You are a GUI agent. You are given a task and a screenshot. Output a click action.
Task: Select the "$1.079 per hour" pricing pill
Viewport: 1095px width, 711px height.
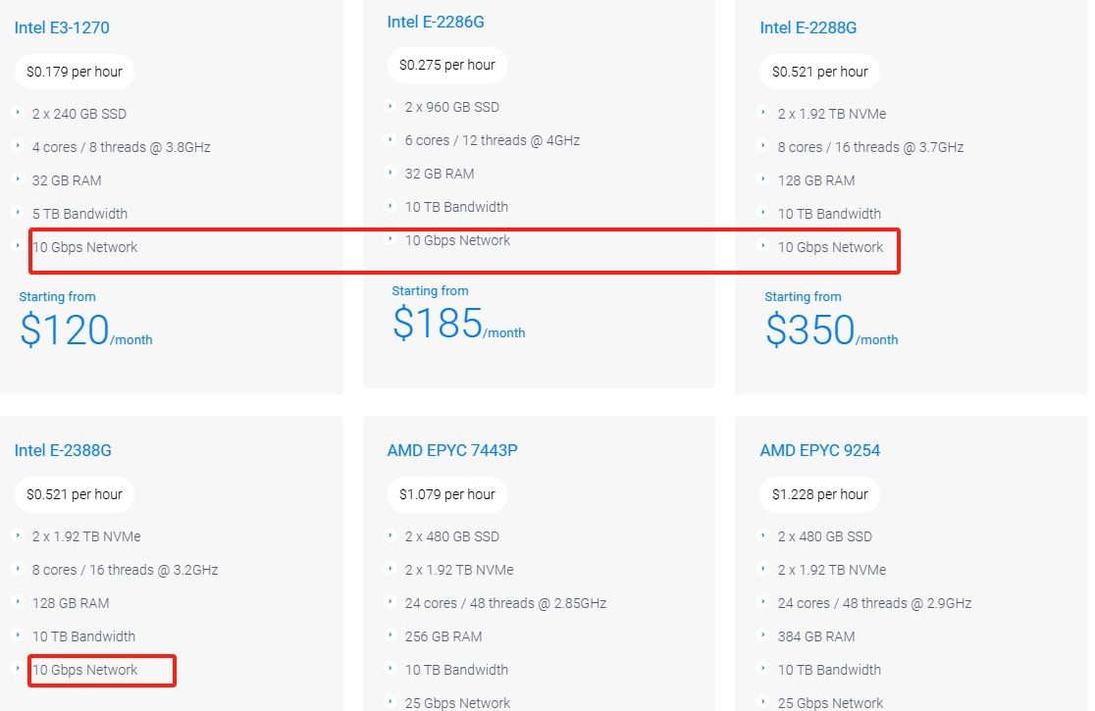(x=447, y=494)
